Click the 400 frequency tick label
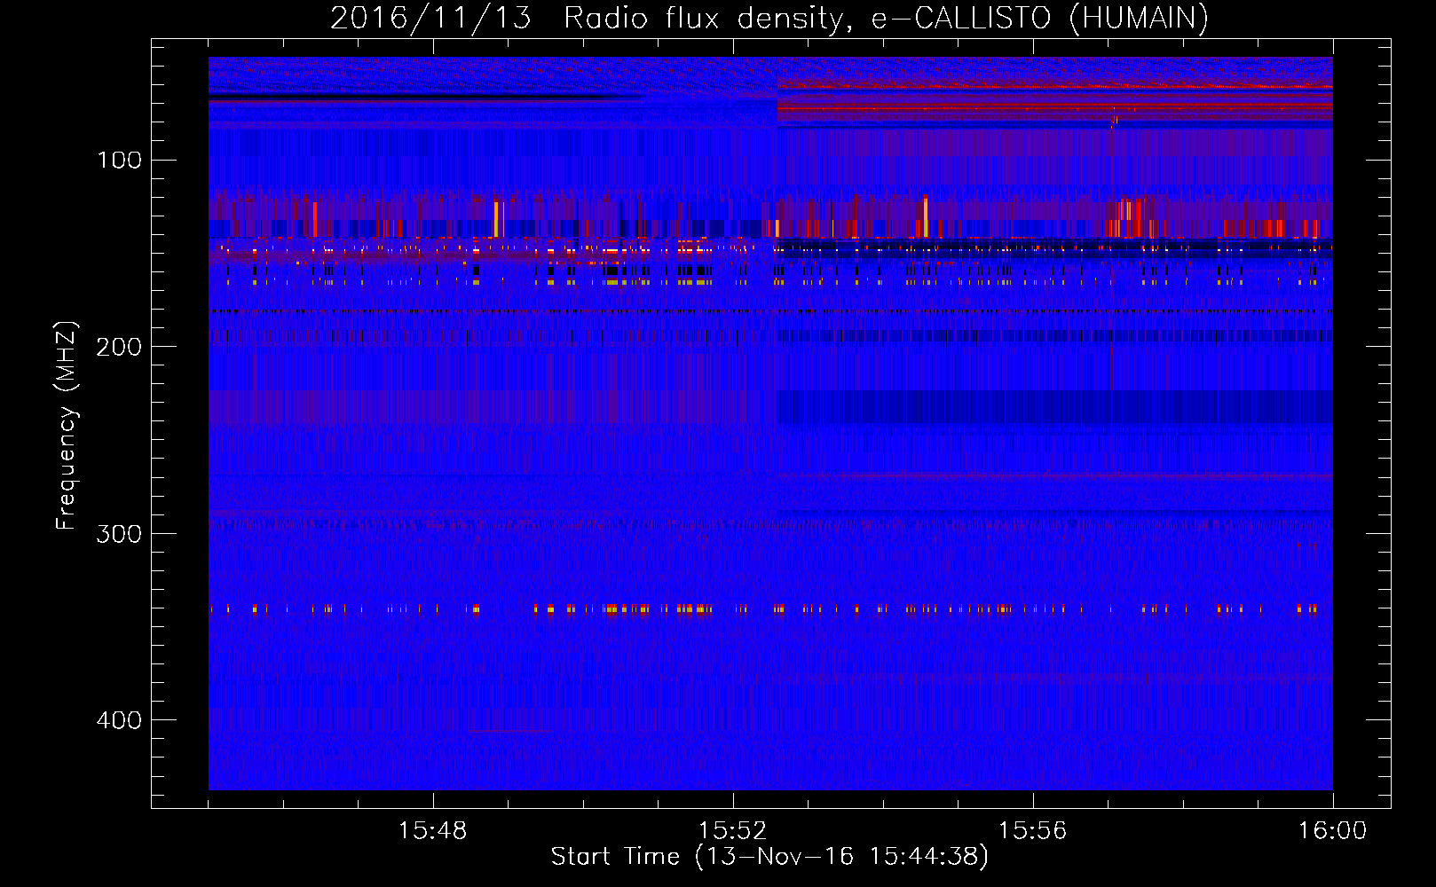The image size is (1436, 887). click(x=120, y=719)
